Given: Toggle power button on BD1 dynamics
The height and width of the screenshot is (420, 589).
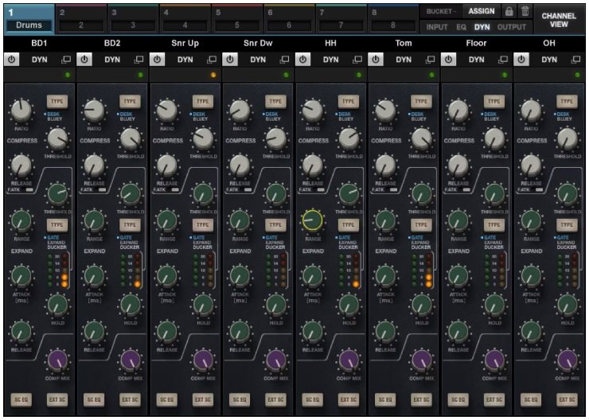Looking at the screenshot, I should click(x=12, y=60).
